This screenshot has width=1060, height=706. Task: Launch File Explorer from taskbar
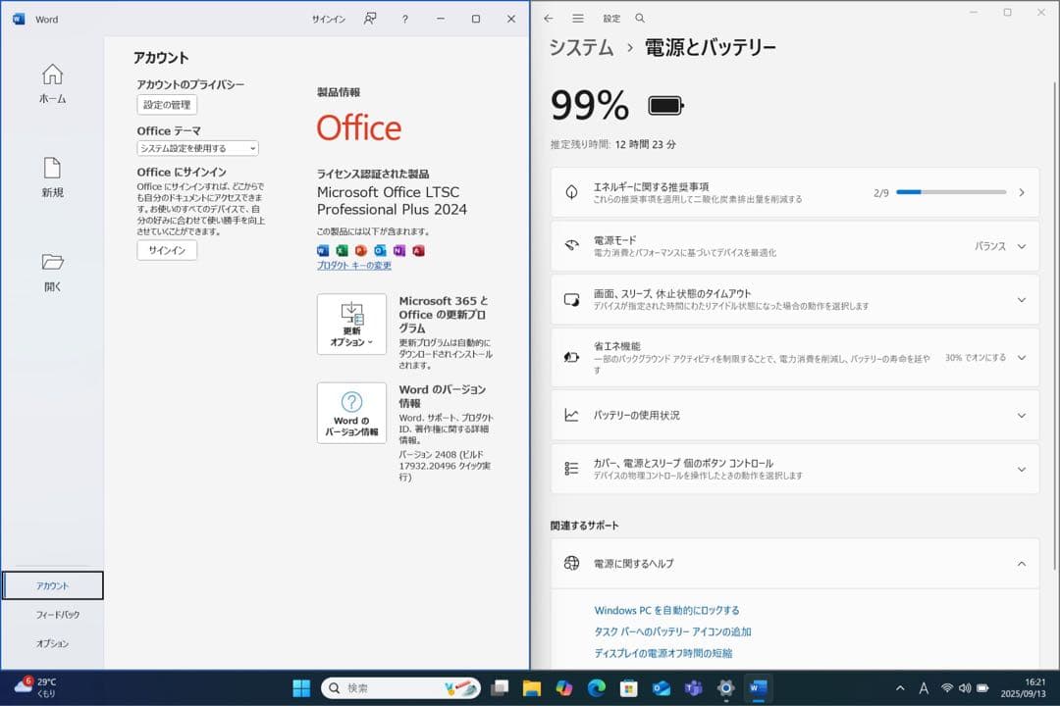tap(532, 687)
